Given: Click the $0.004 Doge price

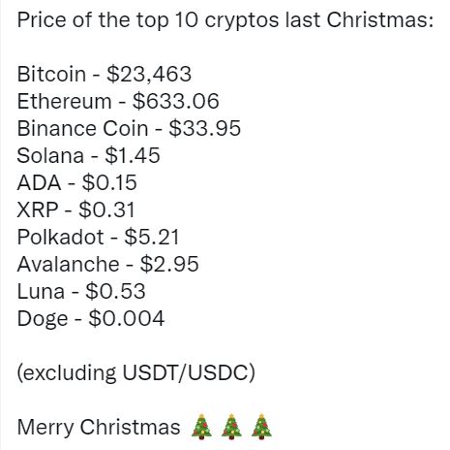Looking at the screenshot, I should [127, 318].
